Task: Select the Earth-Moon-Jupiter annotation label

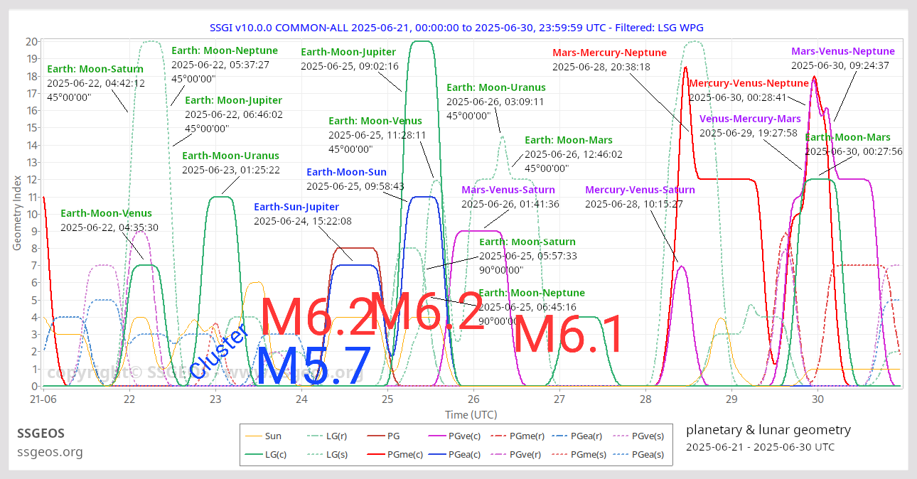Action: (x=348, y=52)
